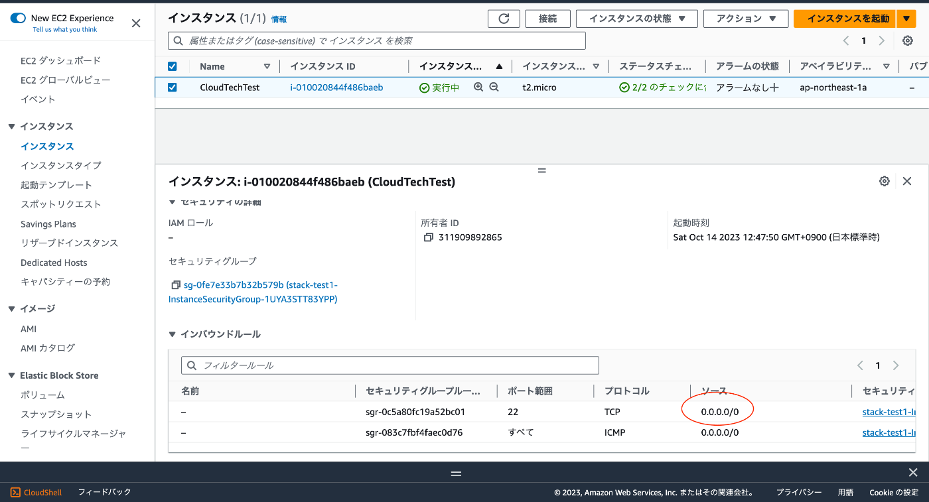Collapse the インバウンドルール section
The width and height of the screenshot is (929, 502).
pos(173,334)
